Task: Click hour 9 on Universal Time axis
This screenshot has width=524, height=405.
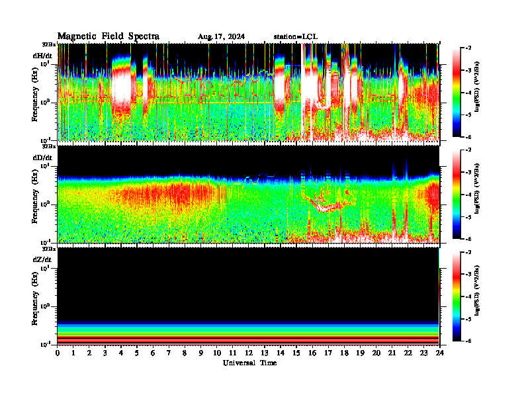Action: [x=201, y=353]
